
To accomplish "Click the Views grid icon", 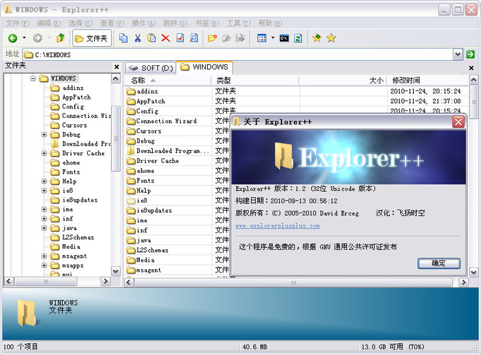I will coord(262,38).
